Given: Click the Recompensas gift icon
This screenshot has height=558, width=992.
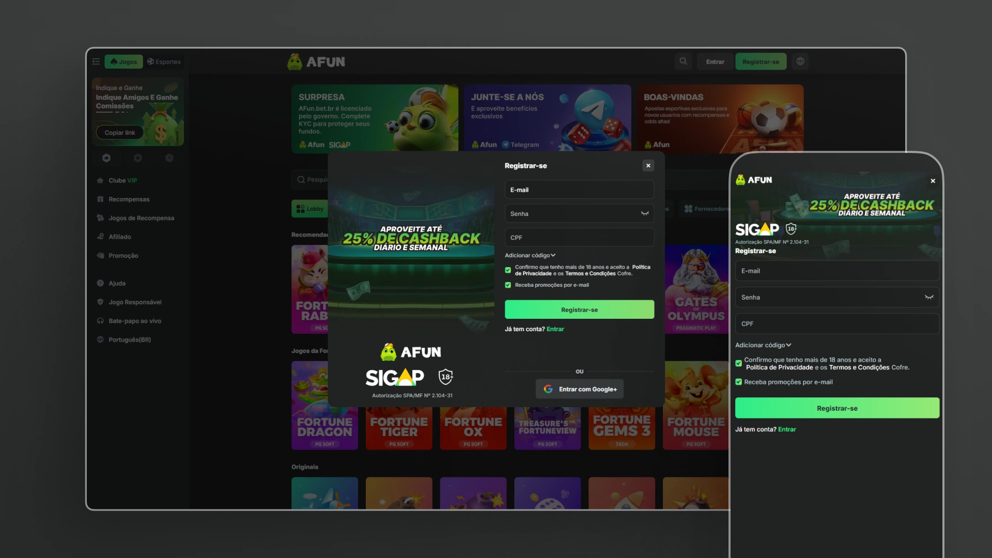Looking at the screenshot, I should coord(100,199).
